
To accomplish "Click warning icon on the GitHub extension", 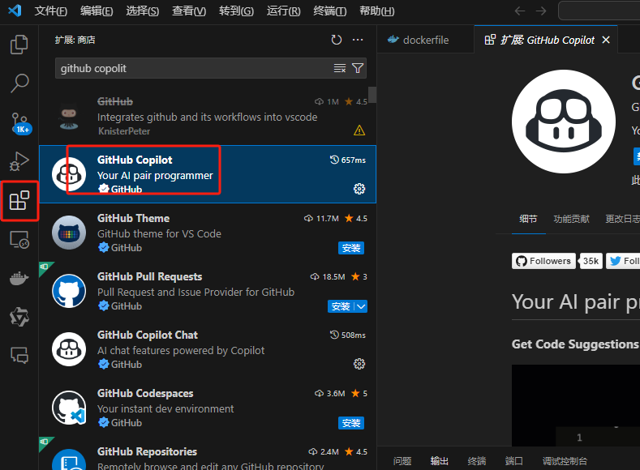I will 359,130.
